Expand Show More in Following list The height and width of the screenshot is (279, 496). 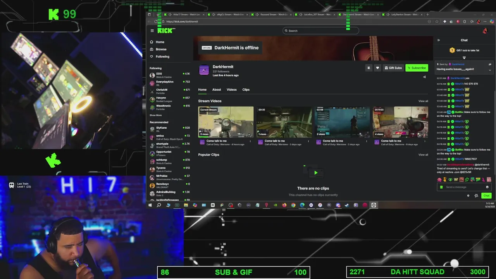coord(156,115)
